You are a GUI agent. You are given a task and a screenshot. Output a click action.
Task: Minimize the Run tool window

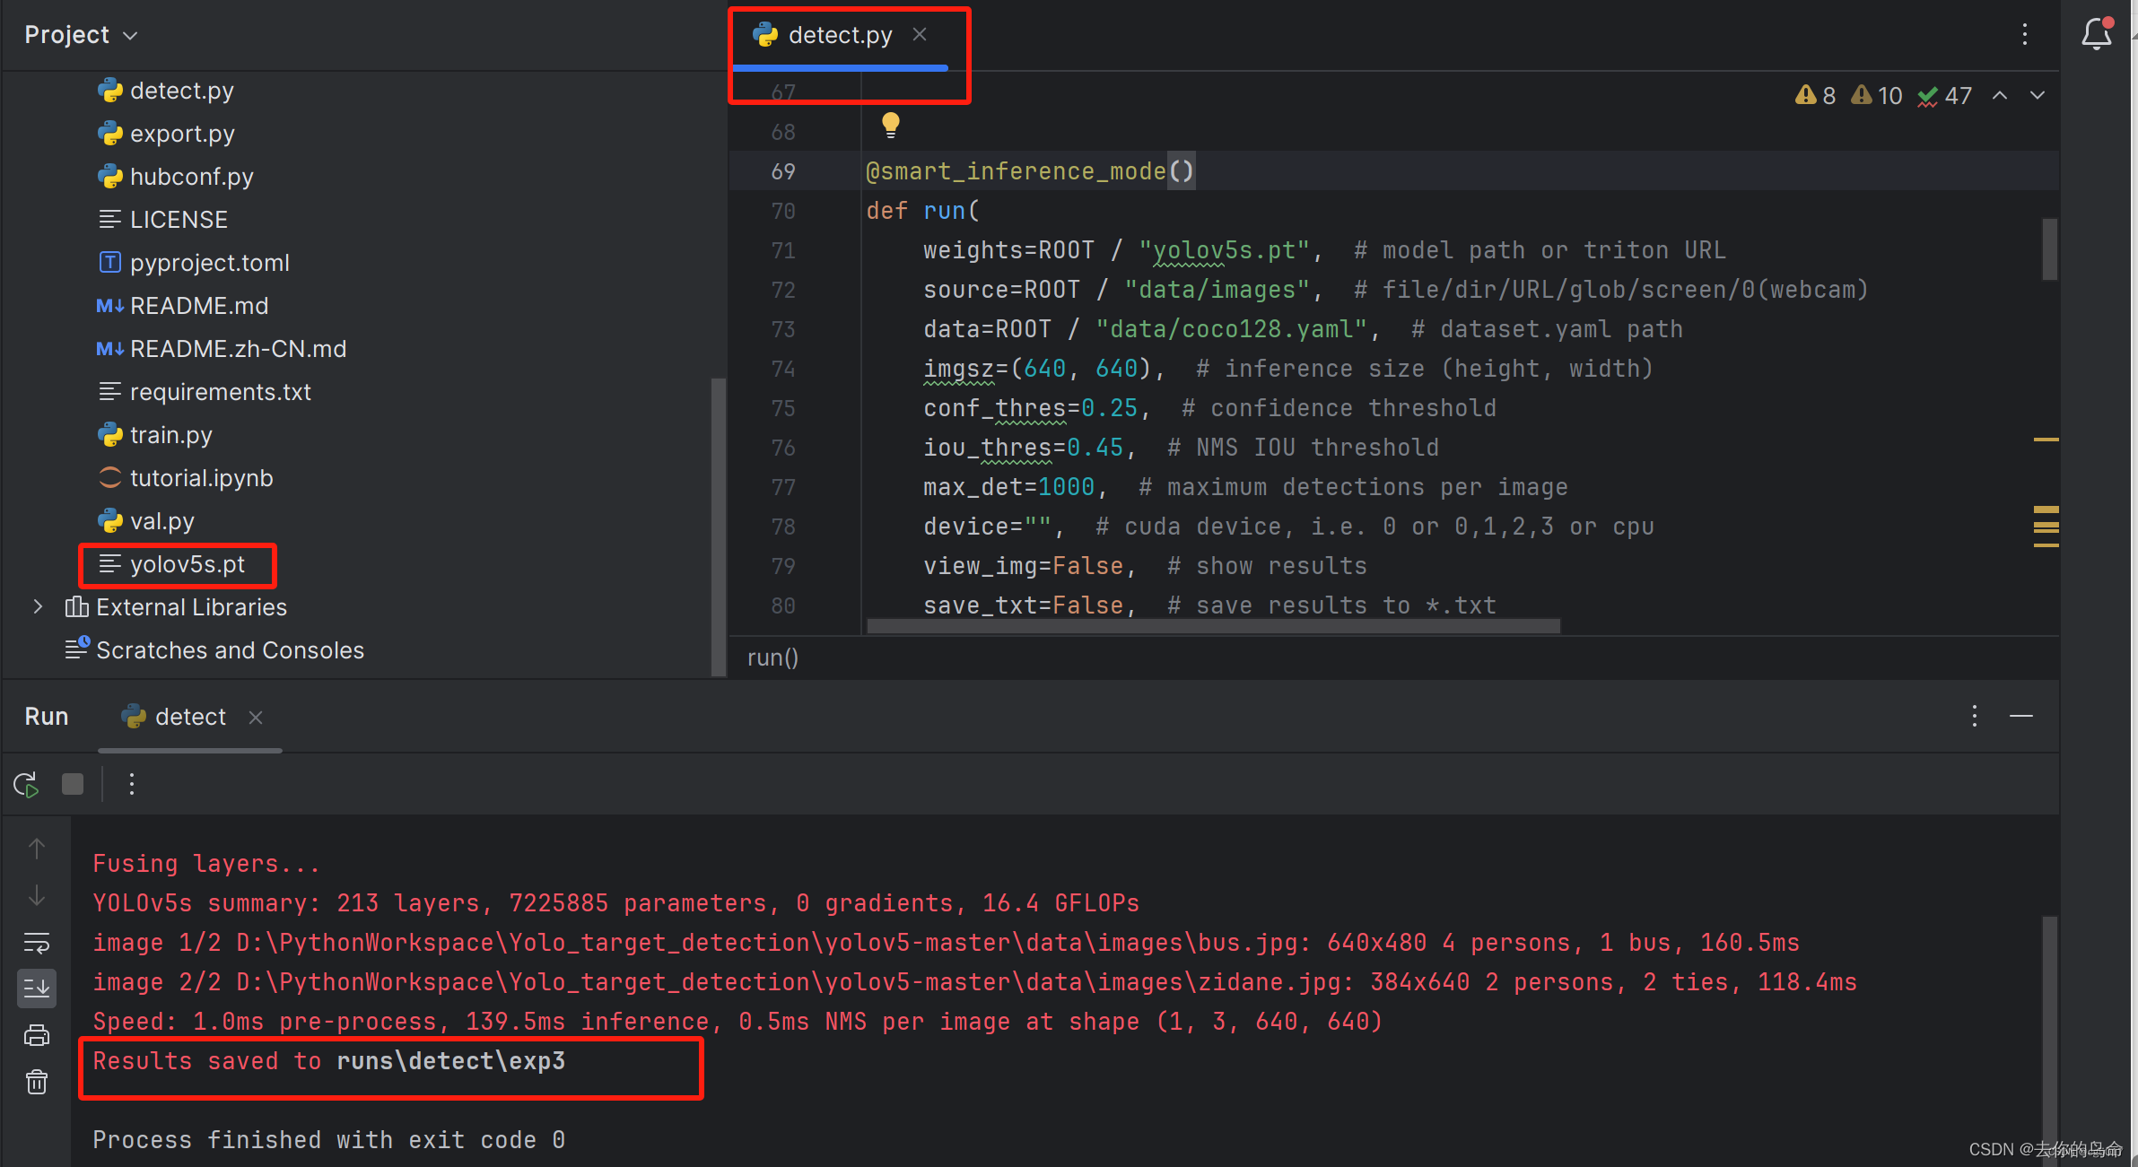click(x=2021, y=716)
